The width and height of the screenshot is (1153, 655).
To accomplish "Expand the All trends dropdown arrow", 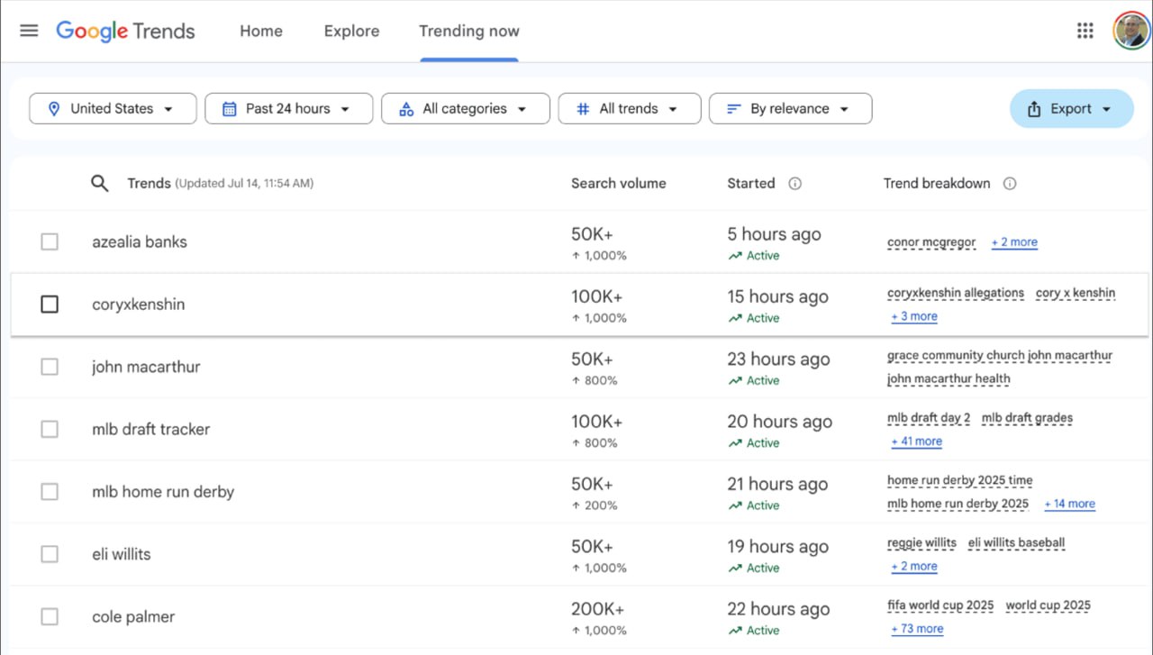I will click(673, 109).
